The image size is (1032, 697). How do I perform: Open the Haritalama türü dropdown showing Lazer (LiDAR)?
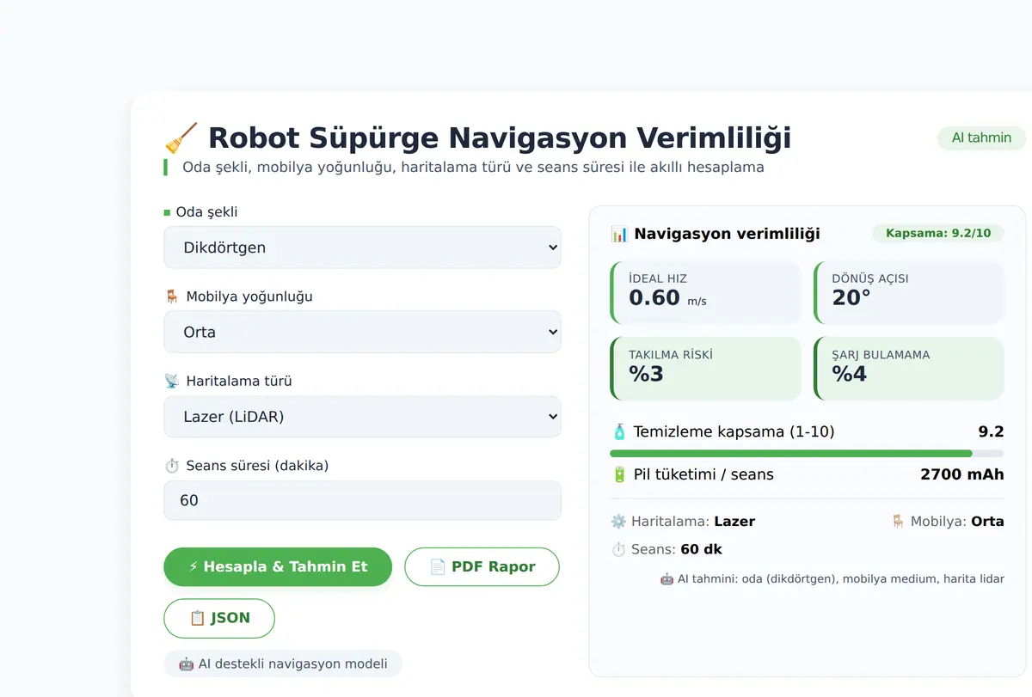(x=362, y=417)
